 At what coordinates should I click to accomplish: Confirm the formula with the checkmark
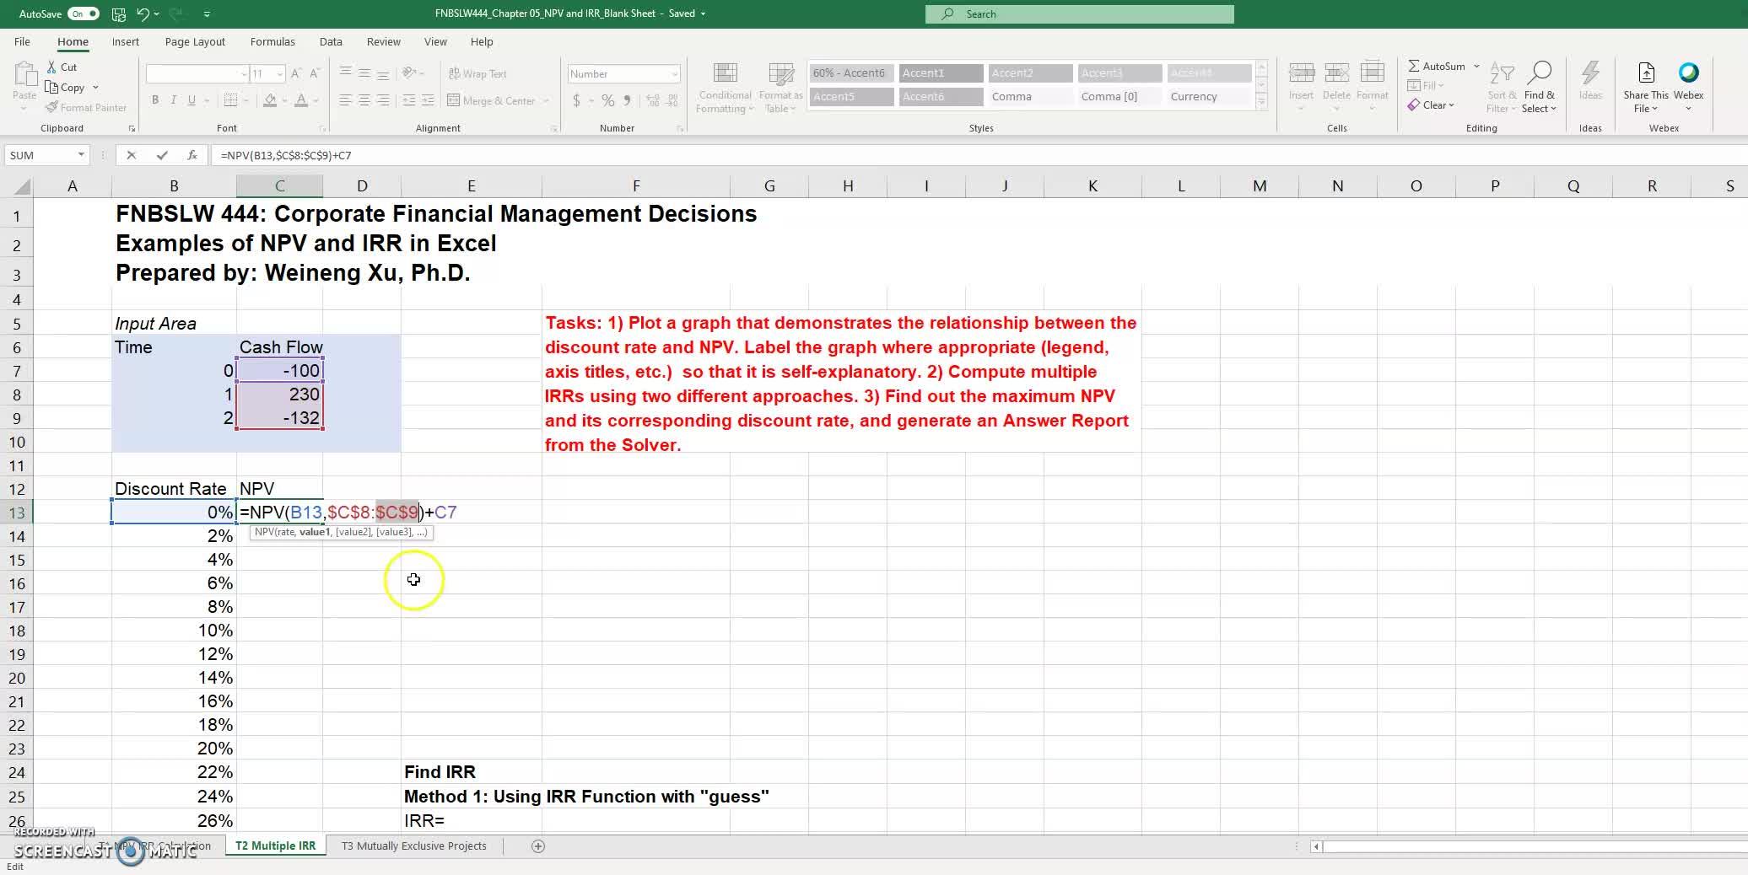162,155
